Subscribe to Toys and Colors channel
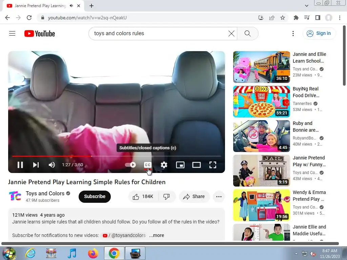 (95, 196)
